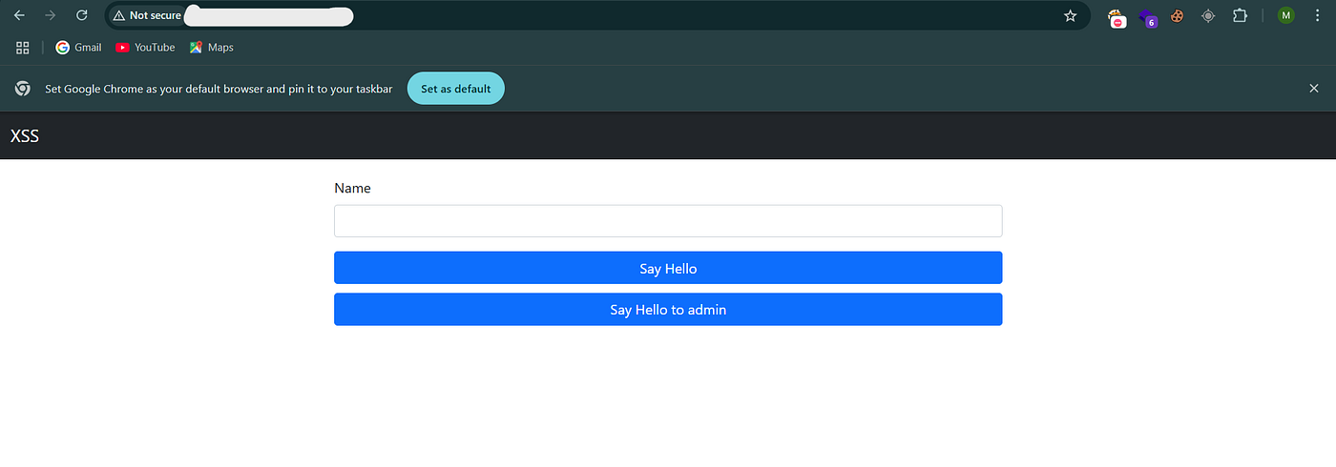
Task: Open the cookie editor extension
Action: coord(1178,15)
